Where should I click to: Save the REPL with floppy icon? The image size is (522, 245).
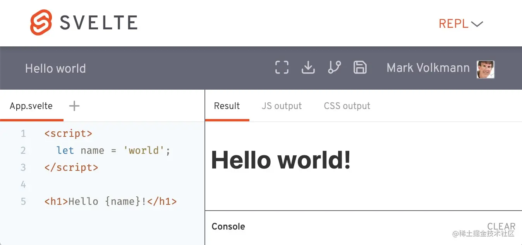point(360,67)
